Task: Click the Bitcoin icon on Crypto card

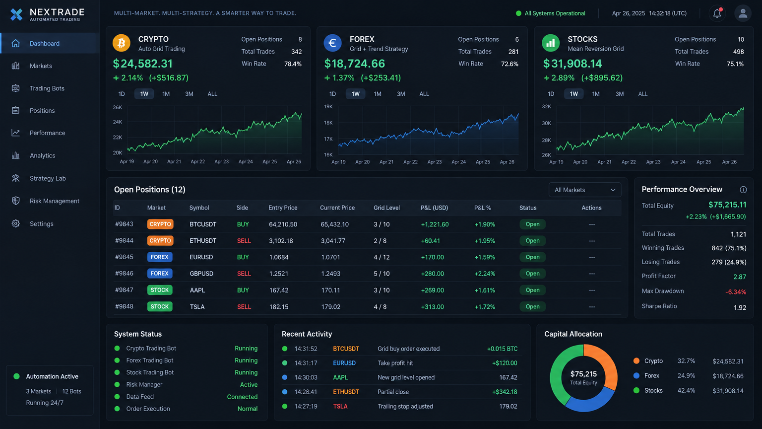Action: click(122, 43)
